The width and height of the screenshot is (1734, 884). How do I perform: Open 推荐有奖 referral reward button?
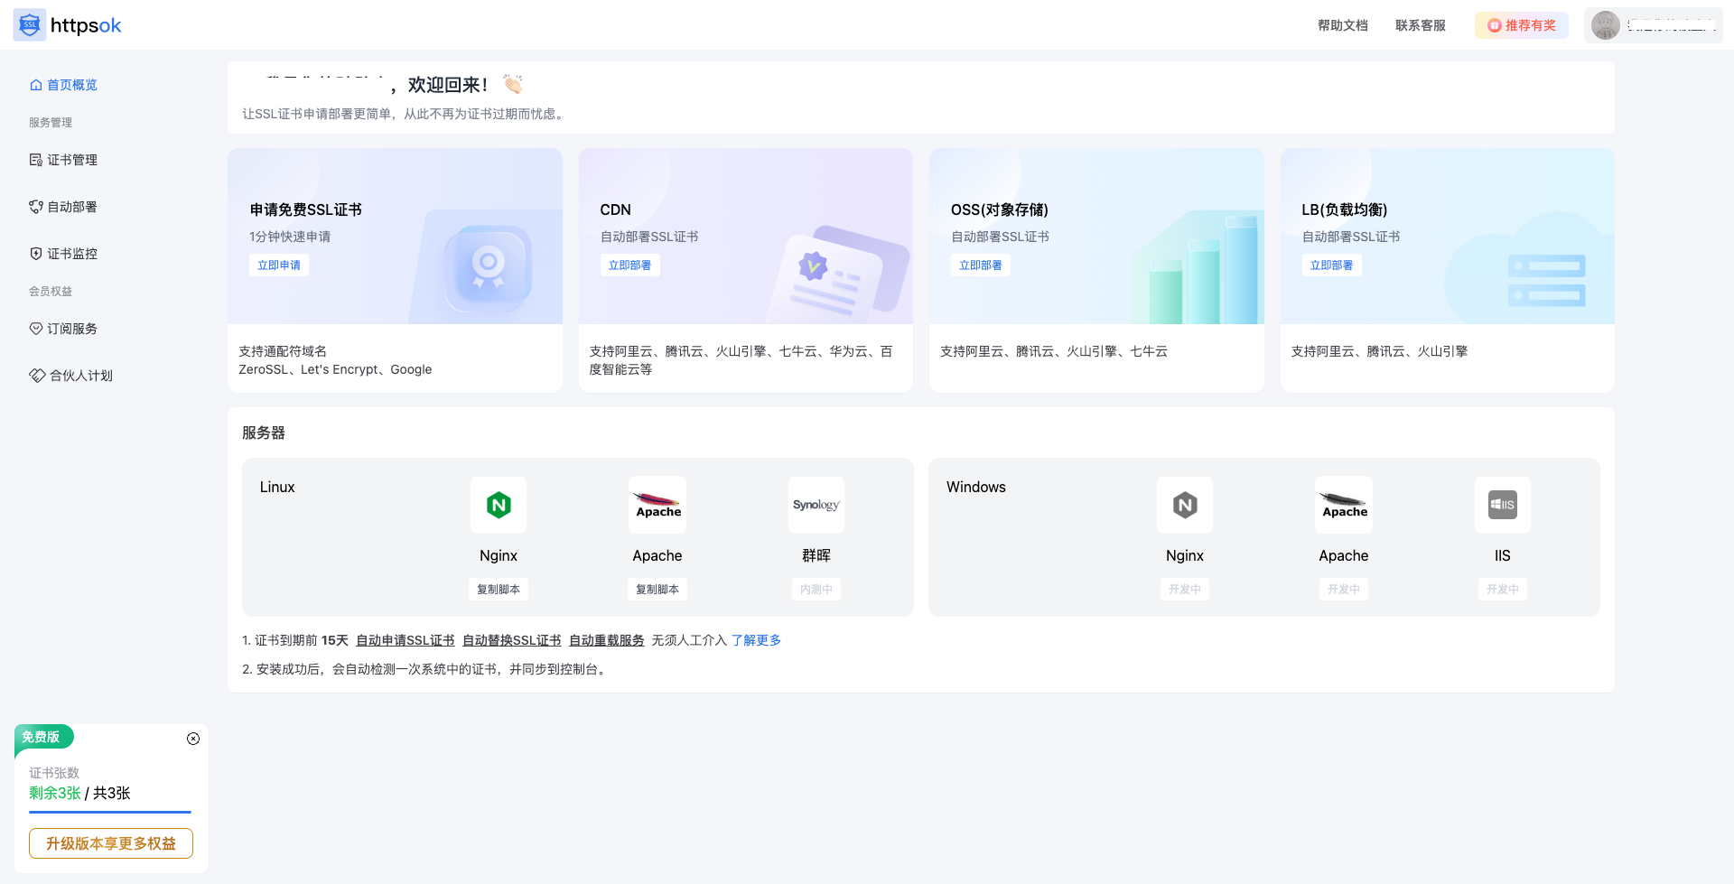coord(1522,25)
